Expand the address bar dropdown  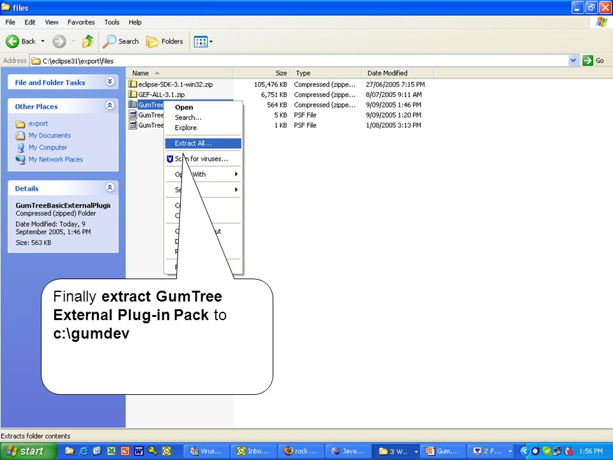click(573, 61)
